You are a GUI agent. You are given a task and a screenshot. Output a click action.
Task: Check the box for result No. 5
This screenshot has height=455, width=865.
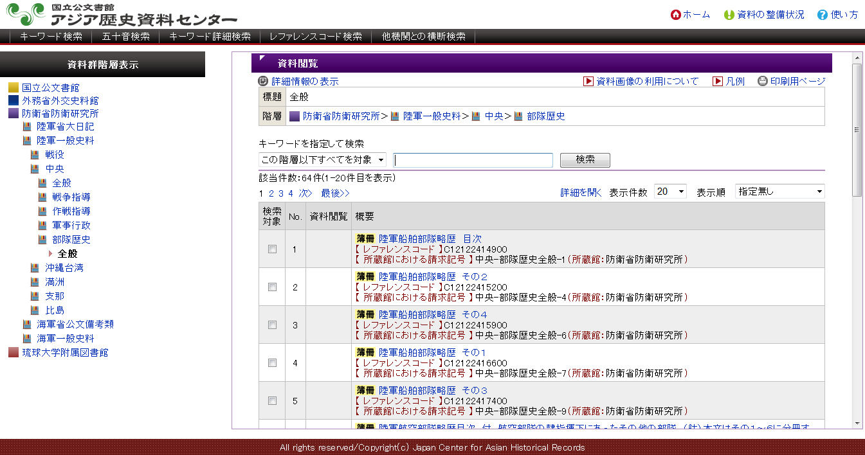tap(272, 400)
